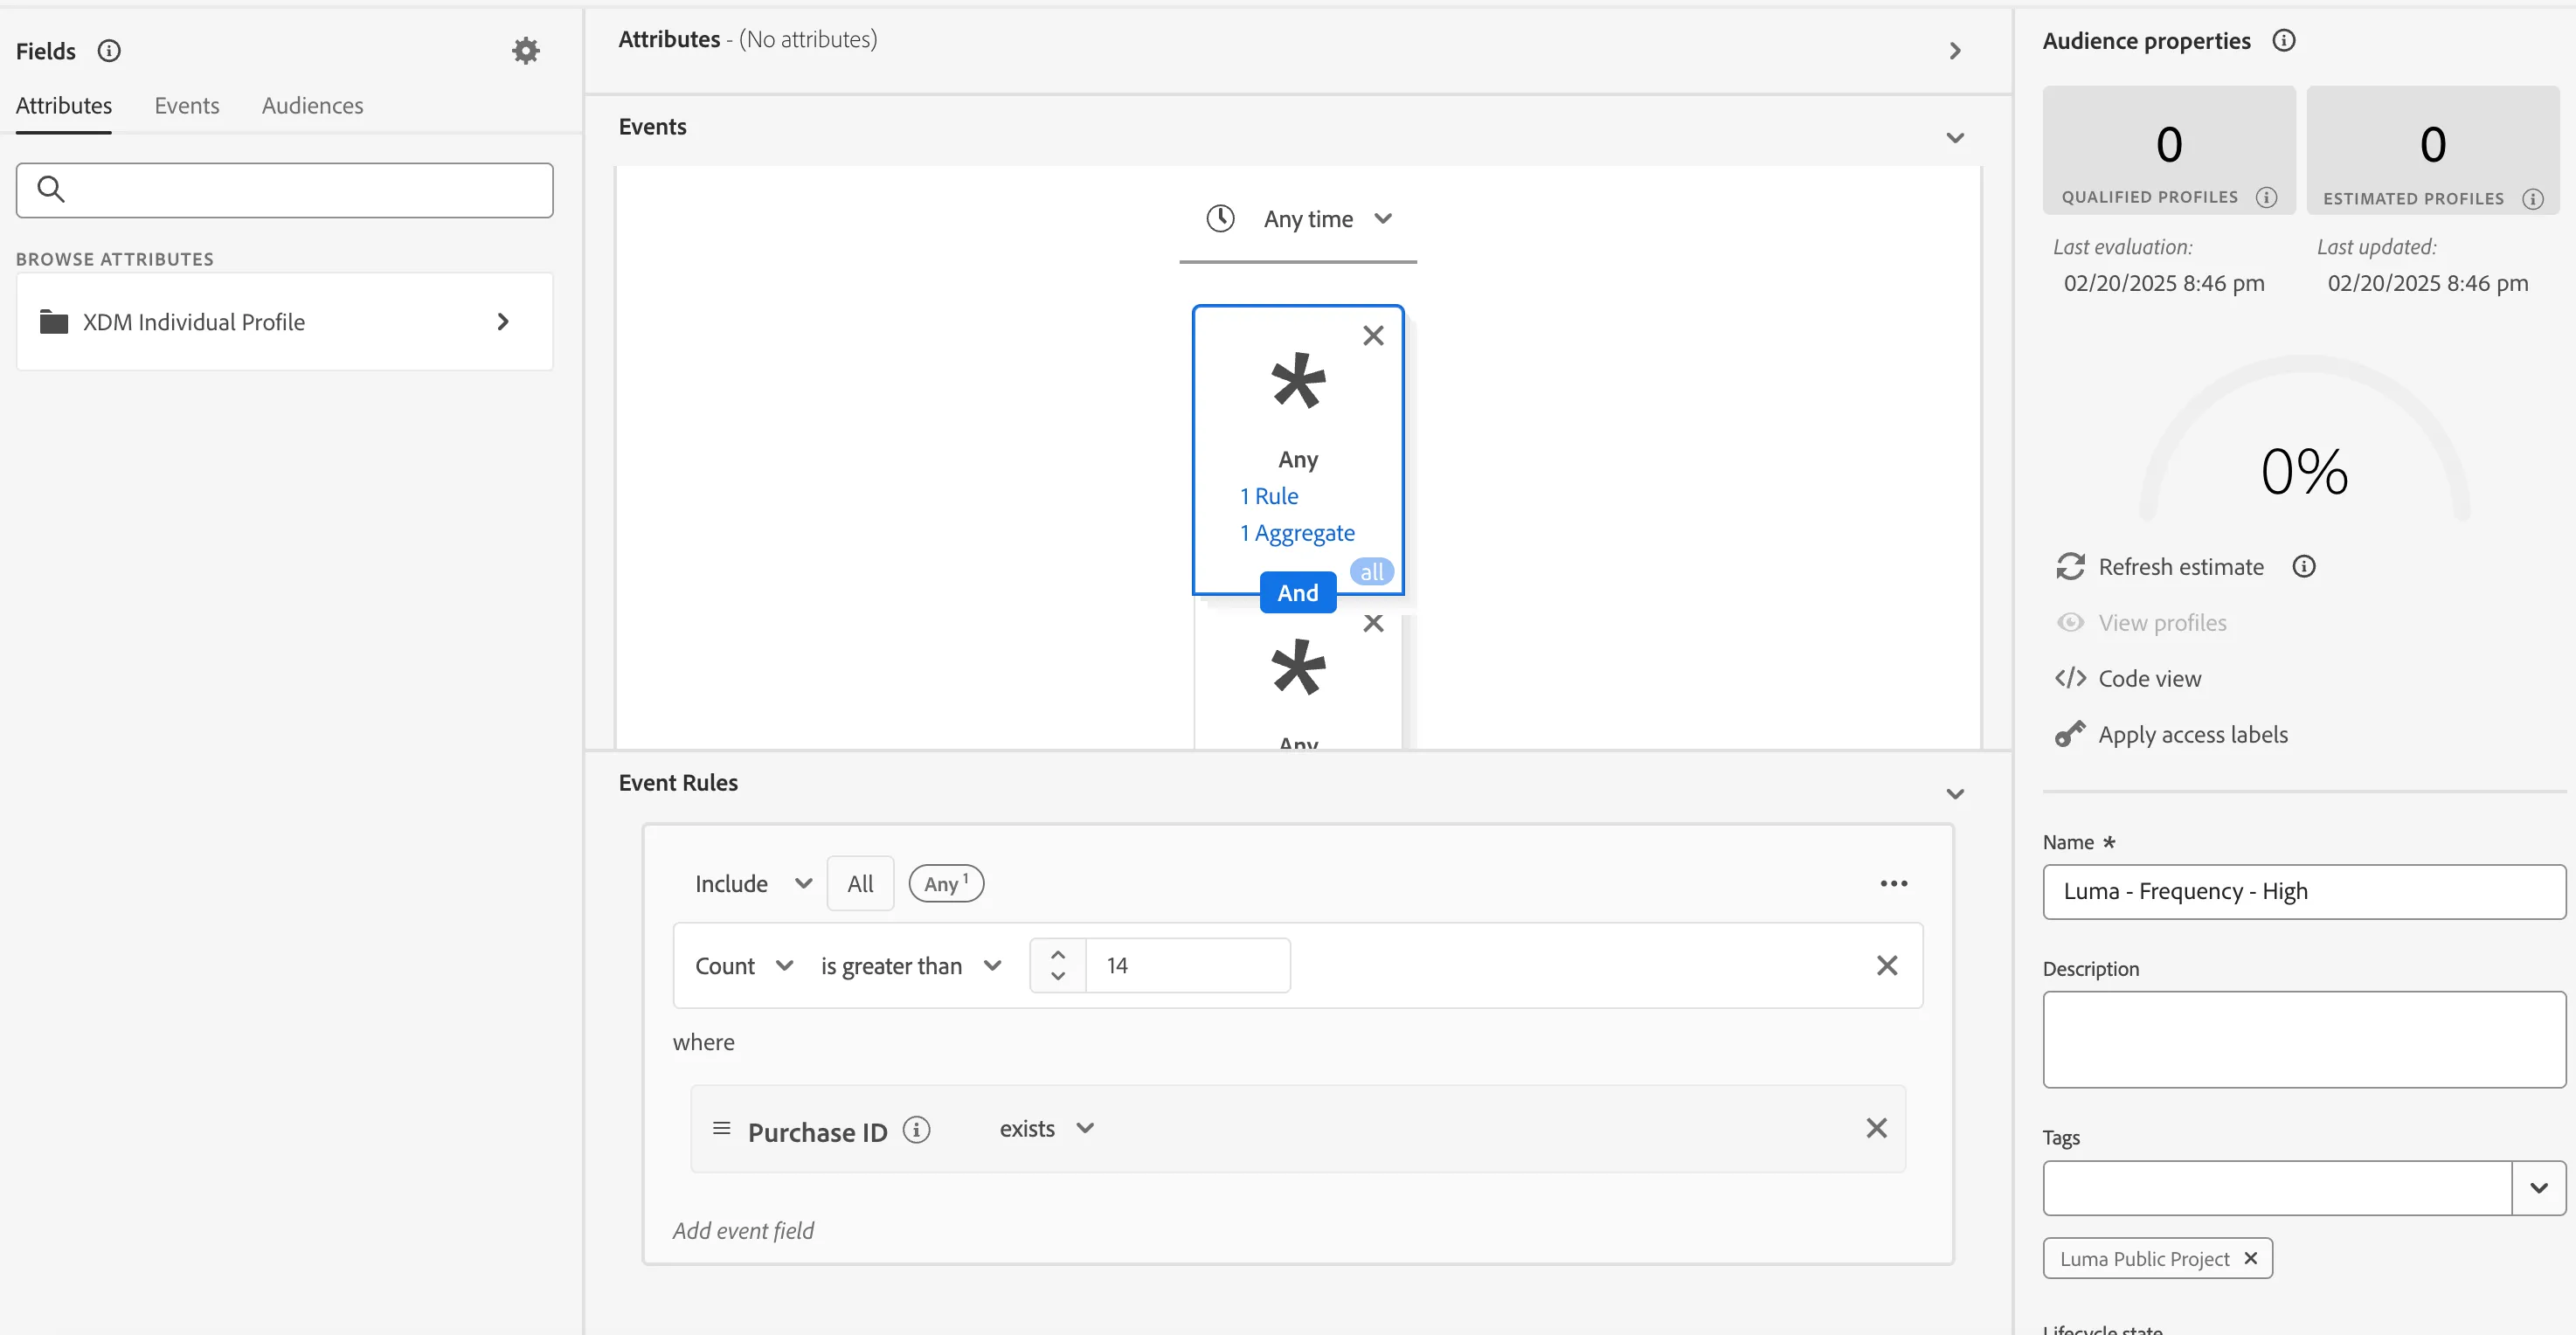Open the Event Rules more options menu

[1893, 884]
